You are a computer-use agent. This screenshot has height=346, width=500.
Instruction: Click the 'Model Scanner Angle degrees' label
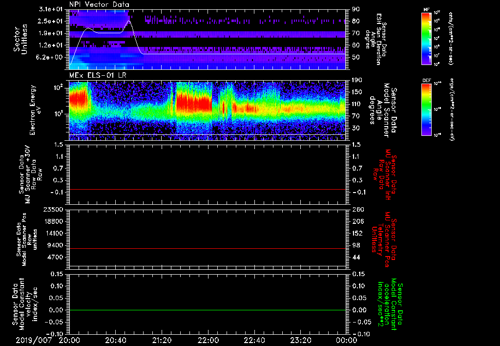(x=383, y=110)
